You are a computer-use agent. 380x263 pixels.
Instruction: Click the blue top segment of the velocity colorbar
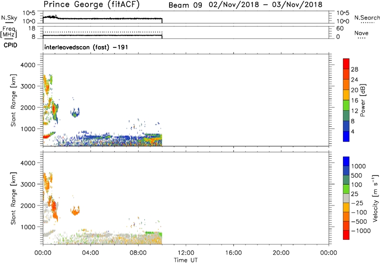[x=346, y=161]
